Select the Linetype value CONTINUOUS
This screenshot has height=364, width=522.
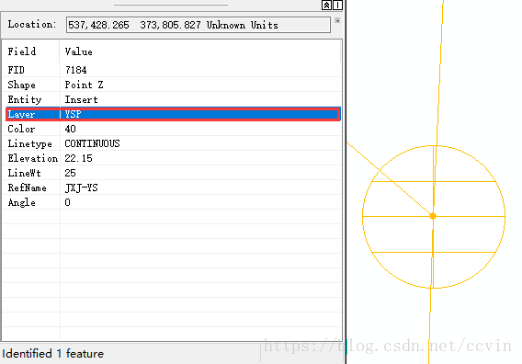[92, 143]
